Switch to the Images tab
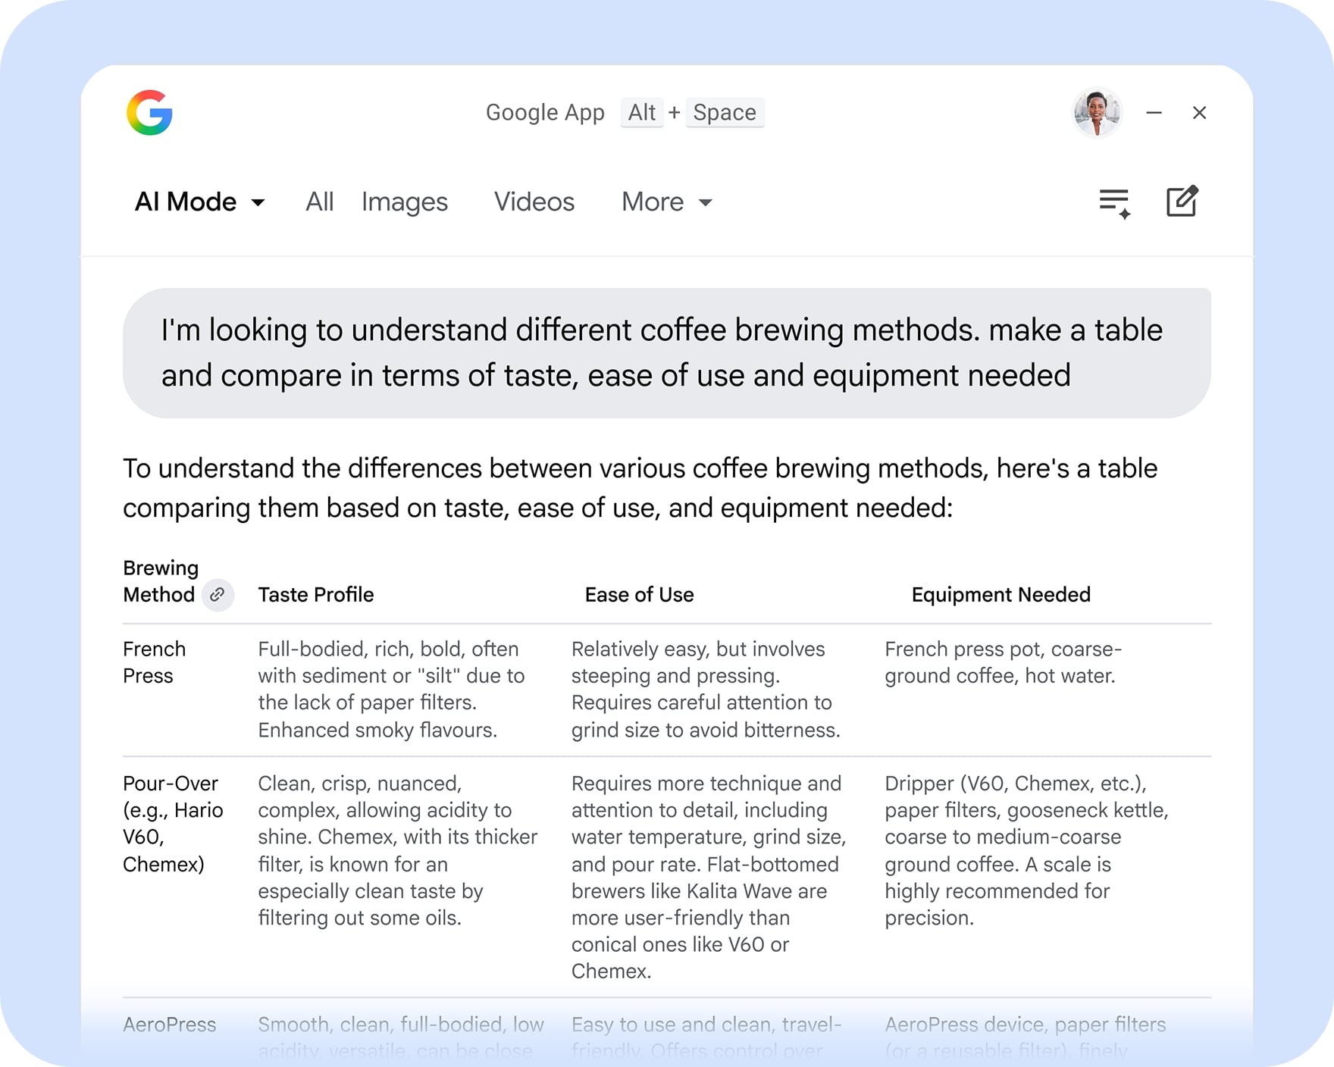 (404, 202)
